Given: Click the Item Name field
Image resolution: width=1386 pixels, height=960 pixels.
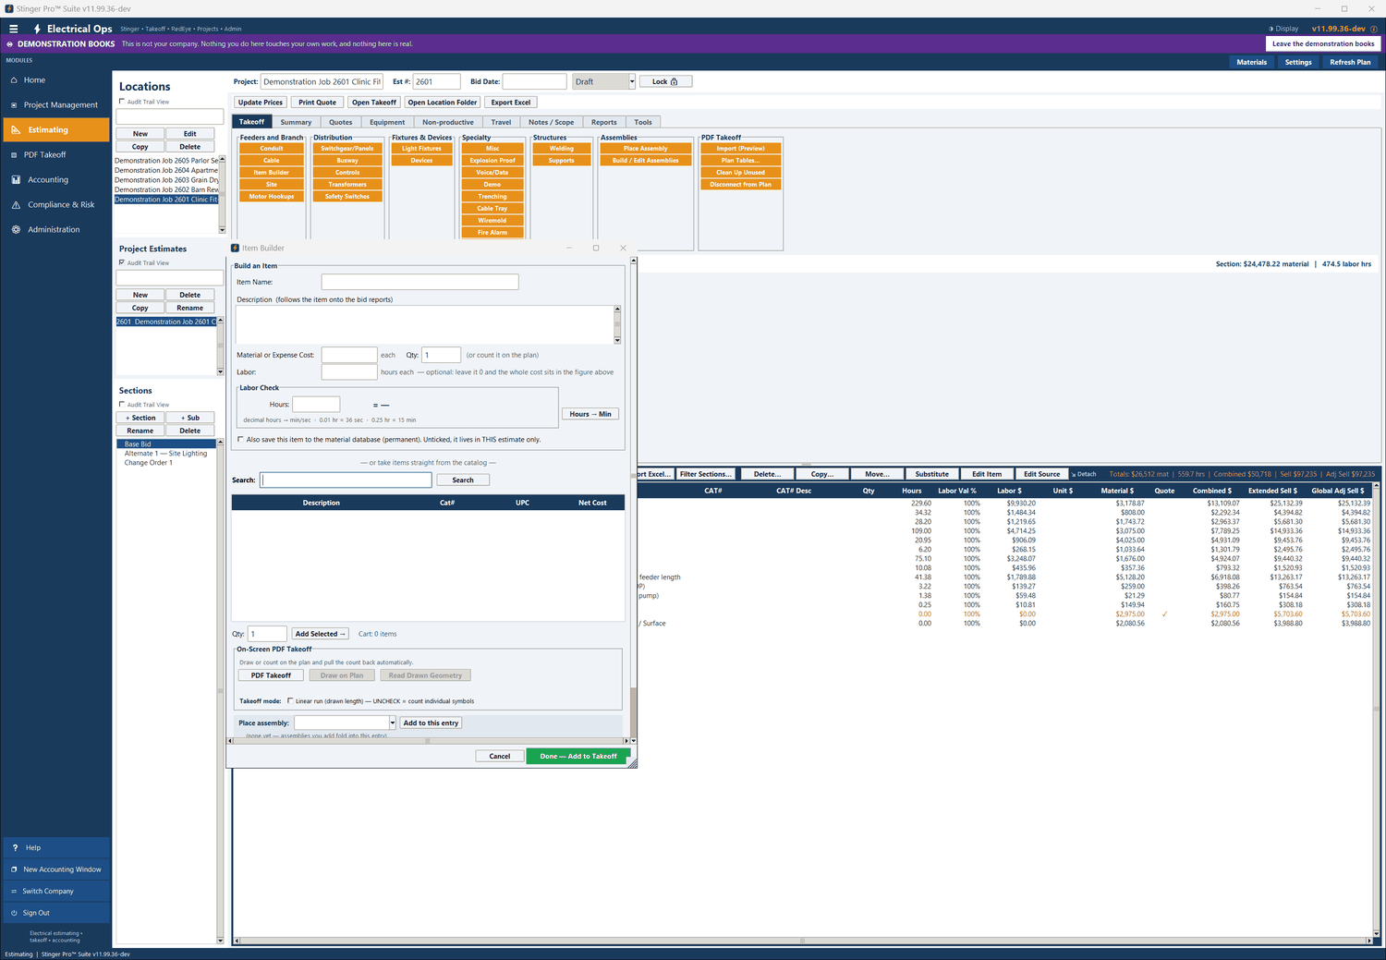Looking at the screenshot, I should tap(420, 282).
